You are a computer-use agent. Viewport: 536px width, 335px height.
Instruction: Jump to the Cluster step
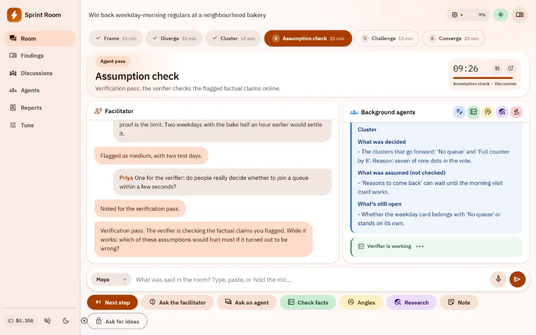[233, 38]
